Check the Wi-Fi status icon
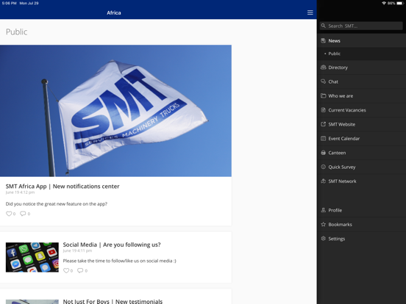The width and height of the screenshot is (406, 304). [384, 3]
